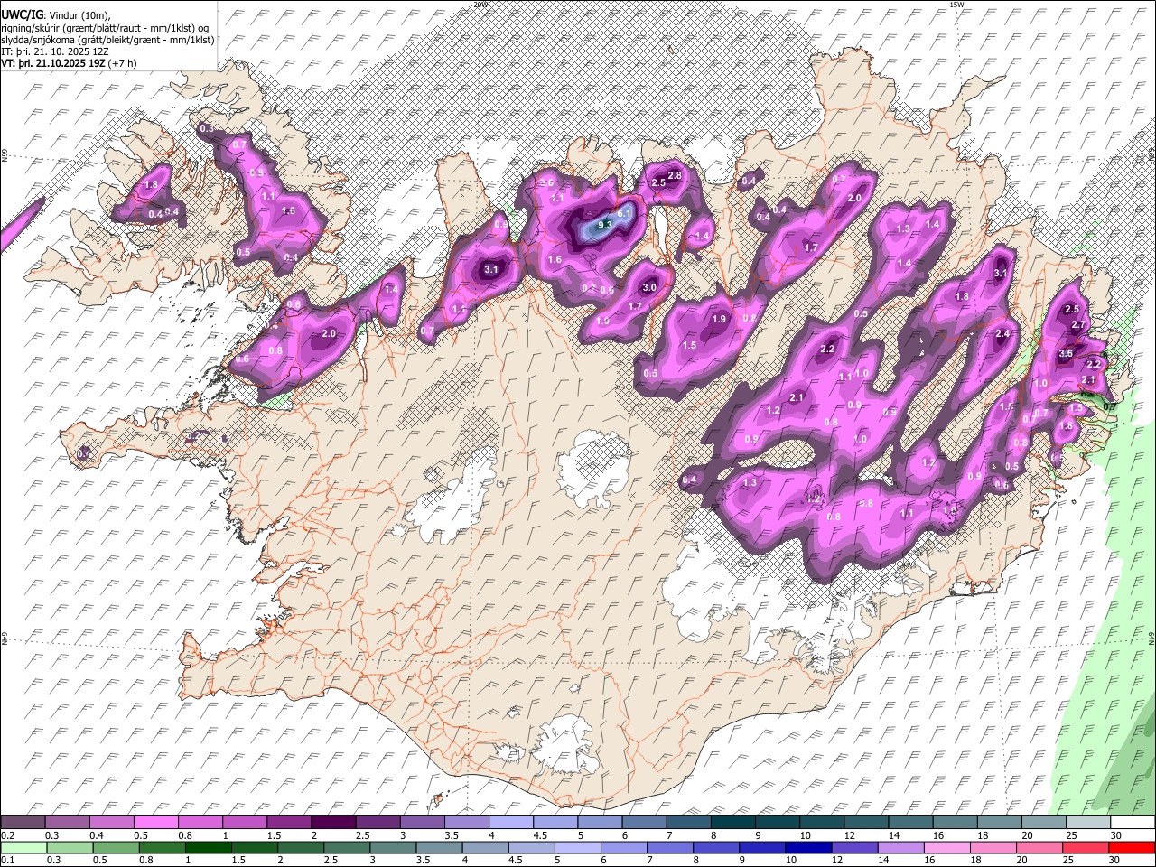
Task: Click the 3.0 precipitation value label
Action: (648, 288)
